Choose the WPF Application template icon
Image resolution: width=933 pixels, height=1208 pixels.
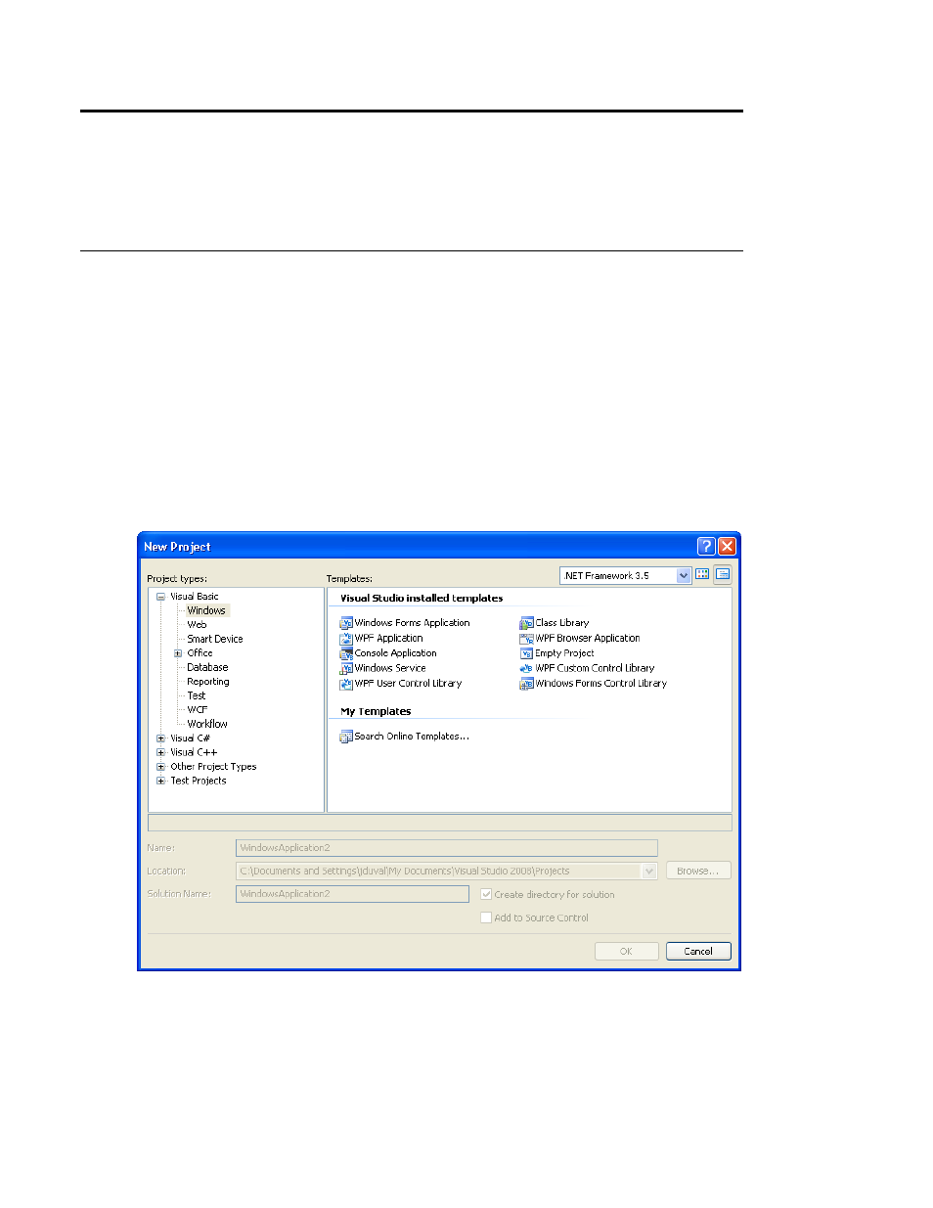346,638
